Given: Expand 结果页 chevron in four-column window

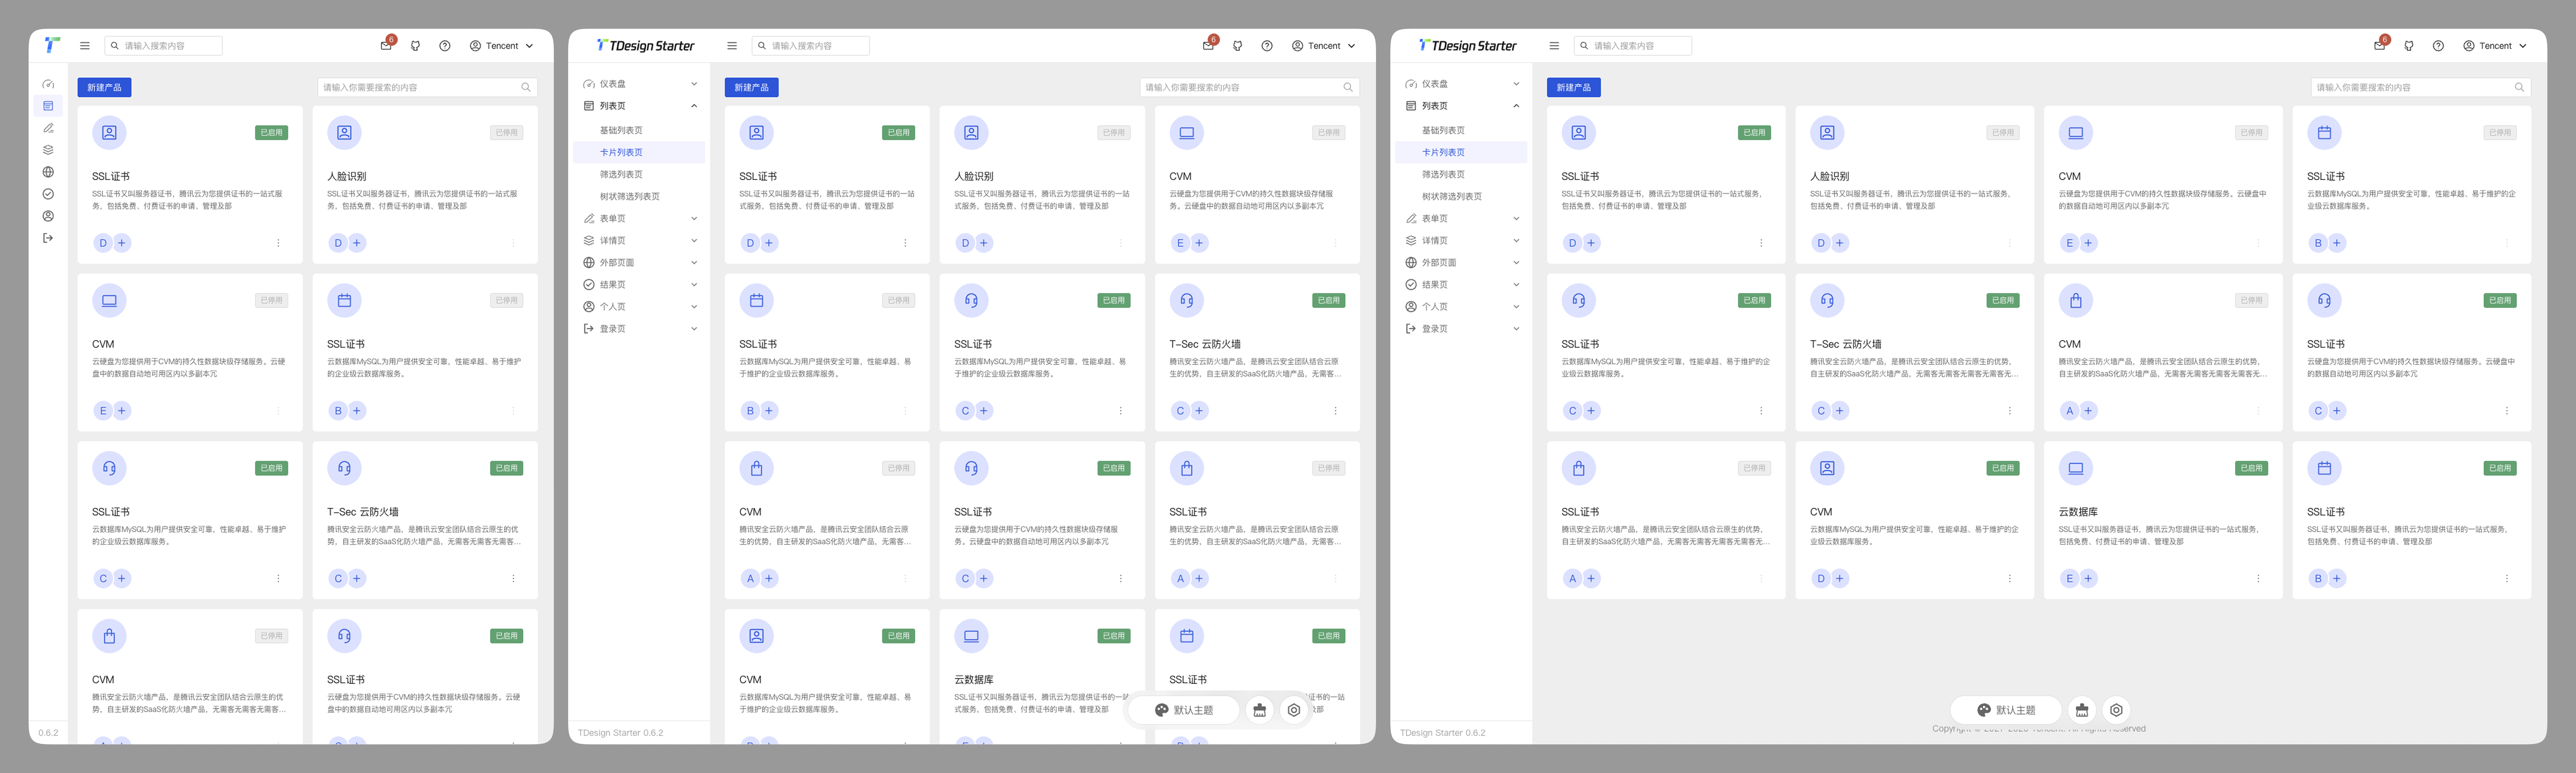Looking at the screenshot, I should [1516, 285].
